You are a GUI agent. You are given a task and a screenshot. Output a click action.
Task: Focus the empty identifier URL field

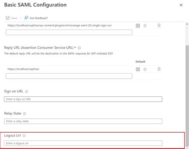tap(69, 32)
